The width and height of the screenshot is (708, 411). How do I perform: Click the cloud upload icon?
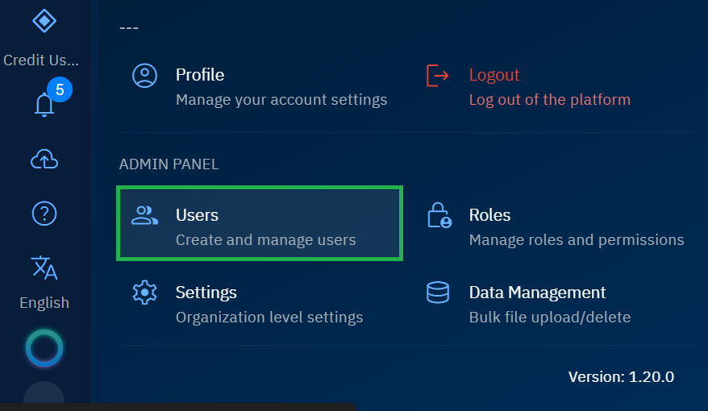coord(44,160)
